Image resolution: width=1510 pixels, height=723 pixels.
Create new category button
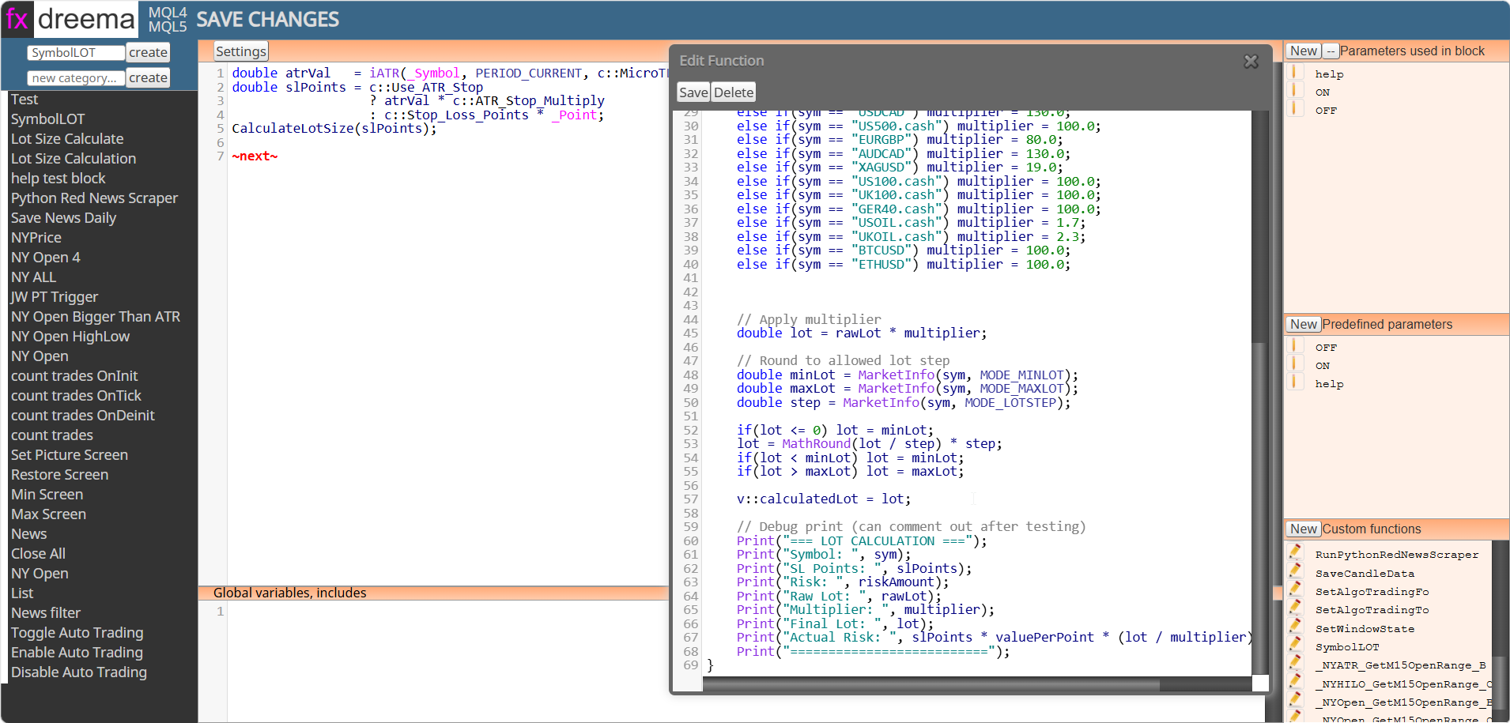tap(148, 78)
